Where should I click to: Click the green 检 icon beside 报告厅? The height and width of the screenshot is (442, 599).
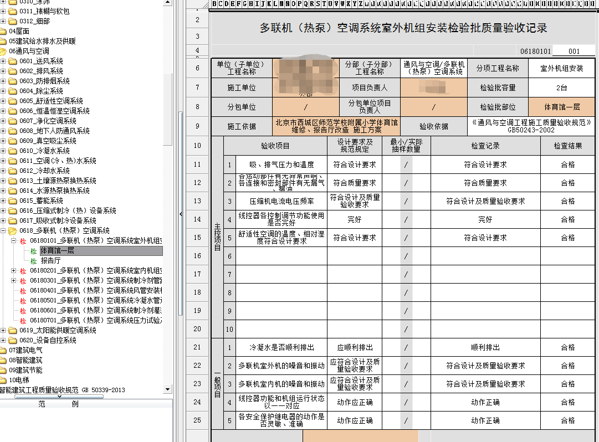click(34, 261)
